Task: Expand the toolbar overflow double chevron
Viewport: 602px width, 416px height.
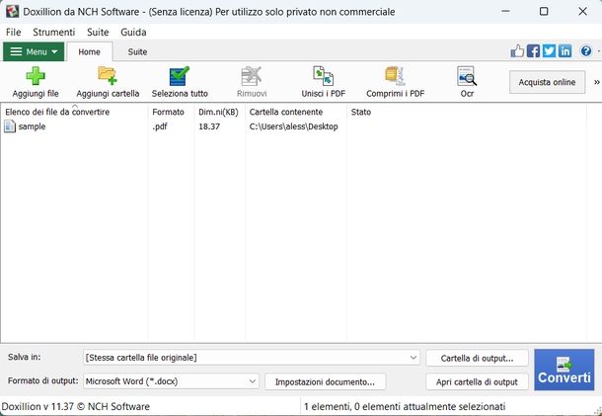Action: (x=597, y=82)
